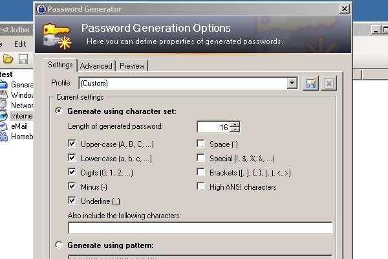Switch to the Preview tab

click(132, 66)
